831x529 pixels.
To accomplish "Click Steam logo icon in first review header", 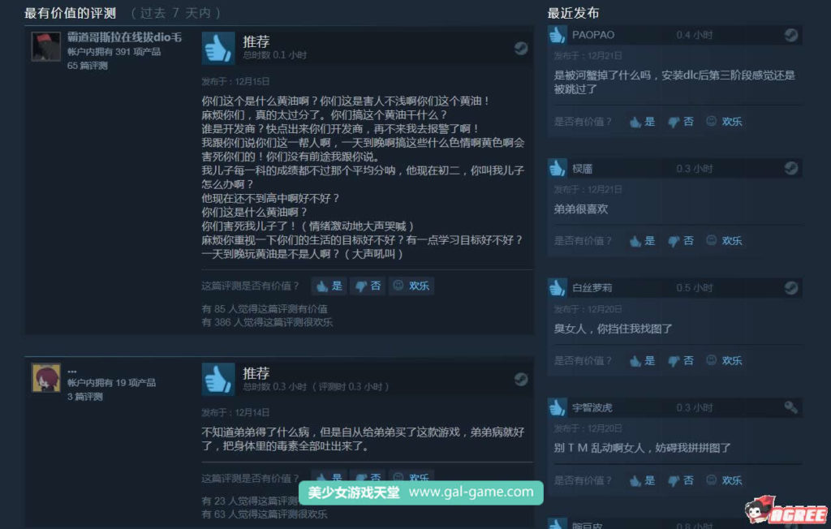I will click(x=521, y=48).
